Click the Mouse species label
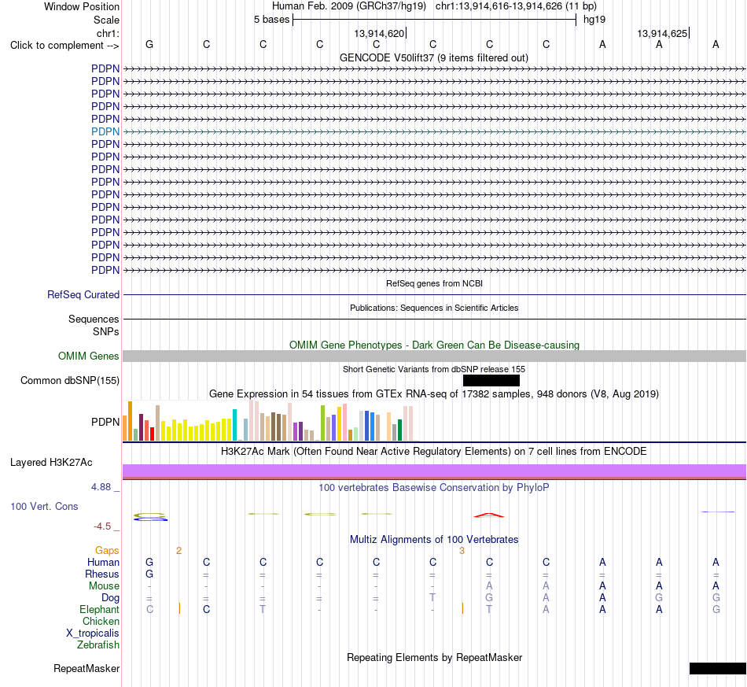 [104, 586]
